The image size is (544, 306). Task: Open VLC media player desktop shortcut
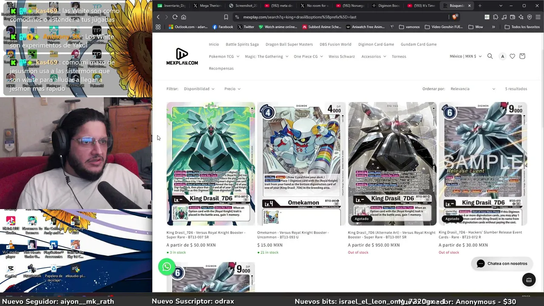[11, 249]
